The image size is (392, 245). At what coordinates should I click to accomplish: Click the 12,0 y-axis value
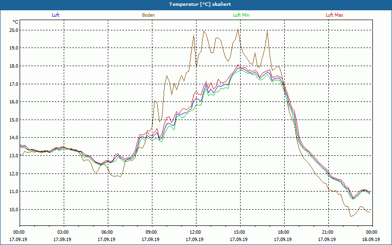coord(14,173)
